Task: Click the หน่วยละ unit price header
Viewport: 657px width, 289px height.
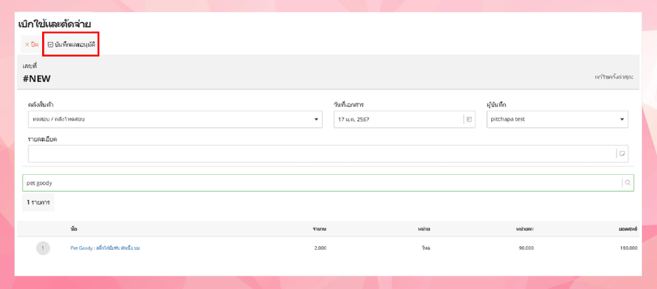Action: pyautogui.click(x=525, y=229)
